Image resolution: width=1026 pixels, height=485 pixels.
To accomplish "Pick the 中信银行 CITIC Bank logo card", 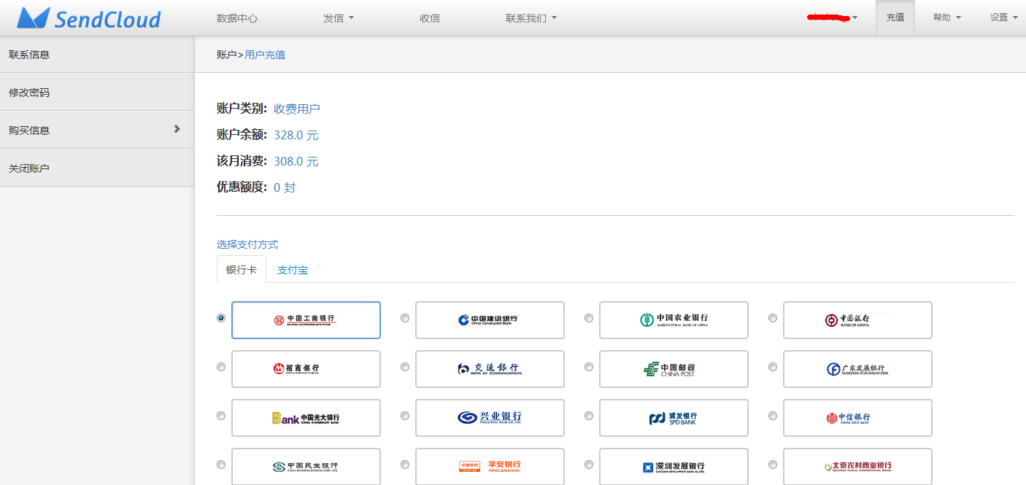I will [x=857, y=418].
